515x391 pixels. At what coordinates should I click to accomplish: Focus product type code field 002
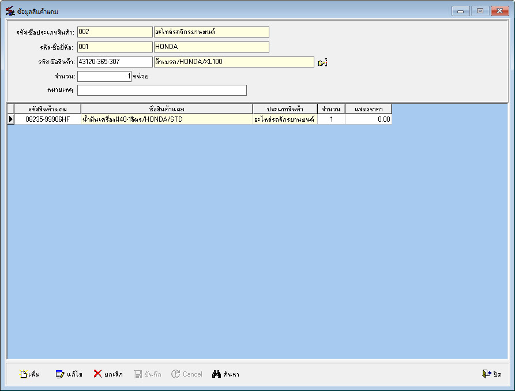[115, 32]
